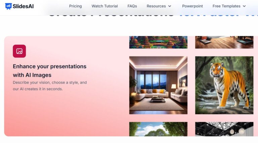The width and height of the screenshot is (258, 143).
Task: Open Watch Tutorial in navigation
Action: [105, 6]
